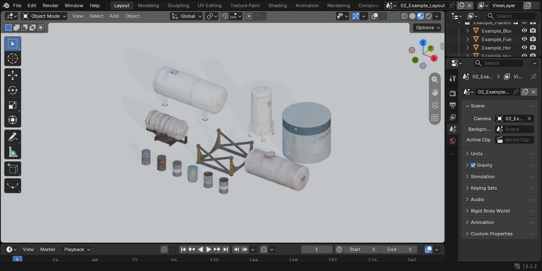Click the Background scene selector field
Screen dimensions: 542x271
pos(514,129)
